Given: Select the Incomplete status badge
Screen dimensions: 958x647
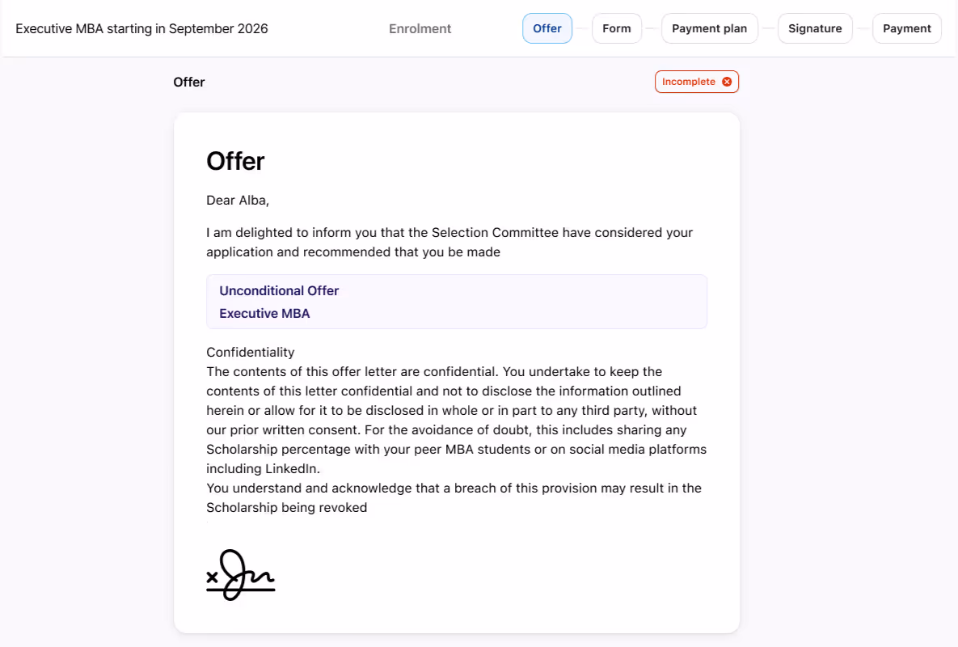Looking at the screenshot, I should 696,81.
